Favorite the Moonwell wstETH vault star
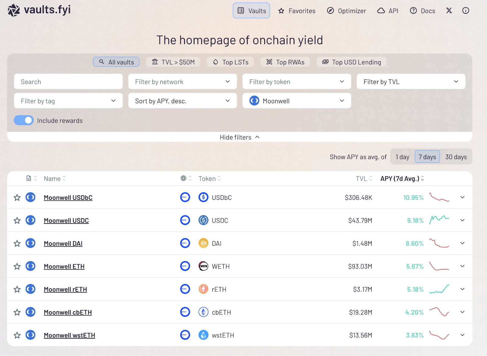 (x=17, y=335)
